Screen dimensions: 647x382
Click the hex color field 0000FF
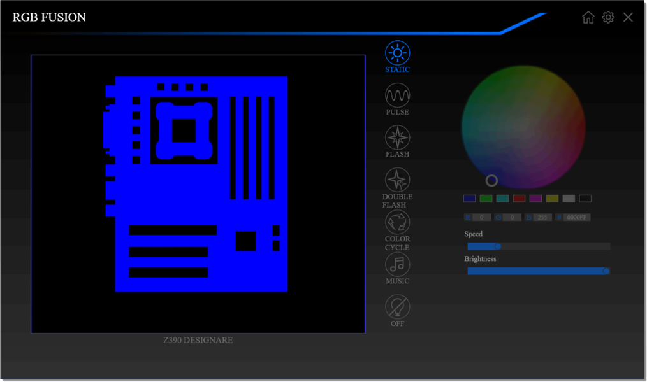576,217
